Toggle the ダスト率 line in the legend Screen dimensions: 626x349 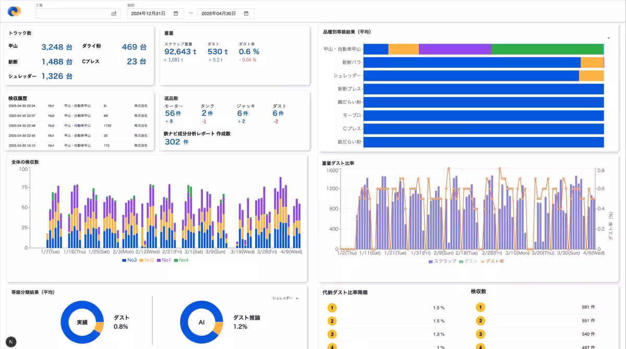[x=492, y=261]
